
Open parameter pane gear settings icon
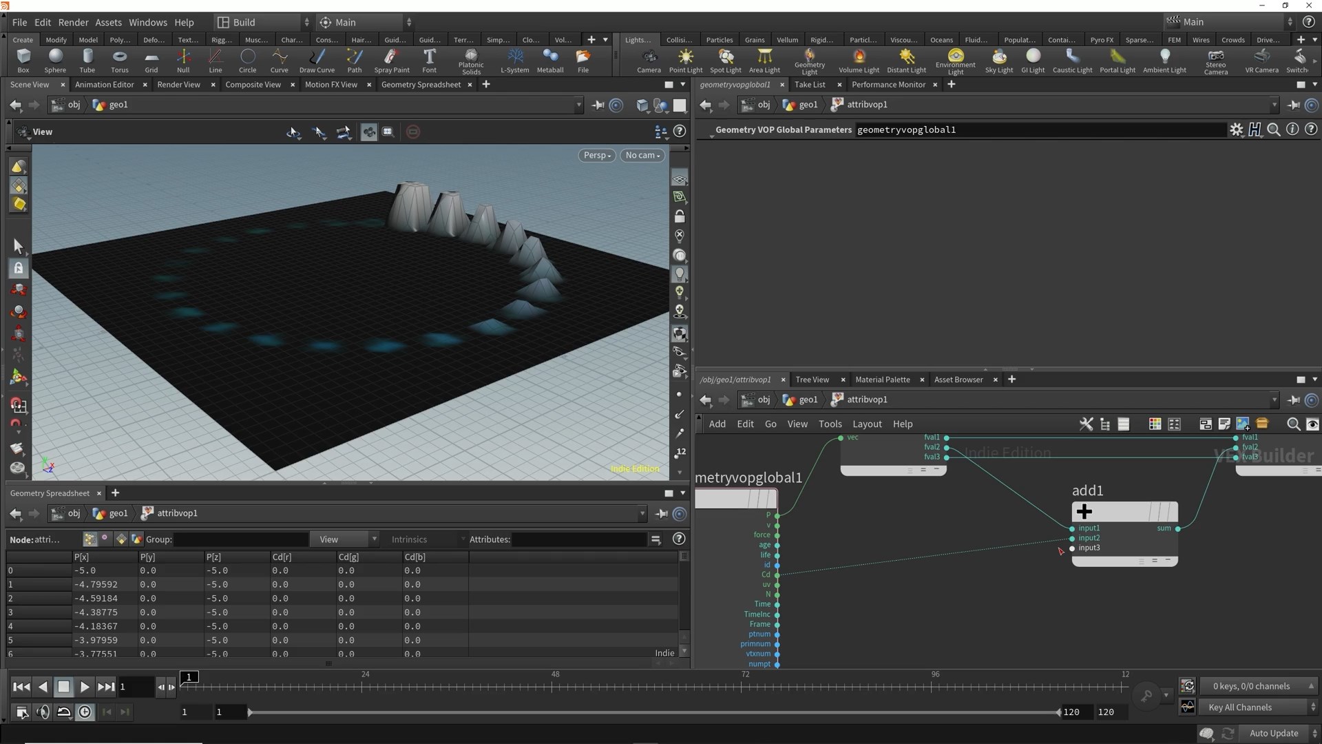[1237, 130]
